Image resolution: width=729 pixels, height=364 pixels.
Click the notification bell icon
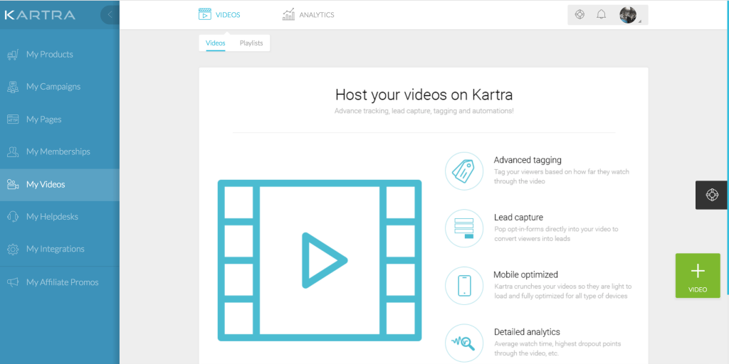601,15
